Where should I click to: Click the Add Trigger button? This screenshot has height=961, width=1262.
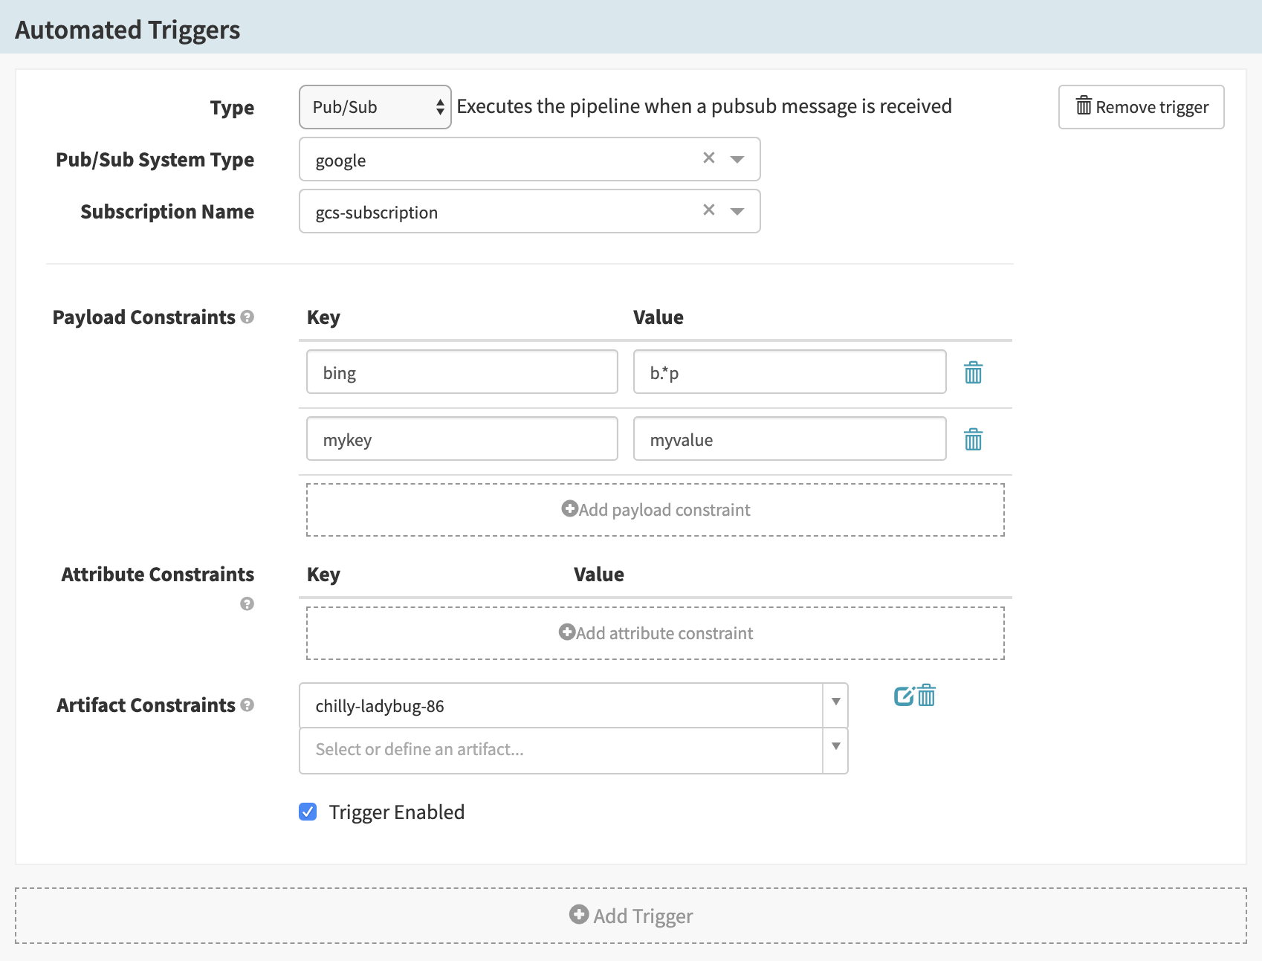click(631, 916)
